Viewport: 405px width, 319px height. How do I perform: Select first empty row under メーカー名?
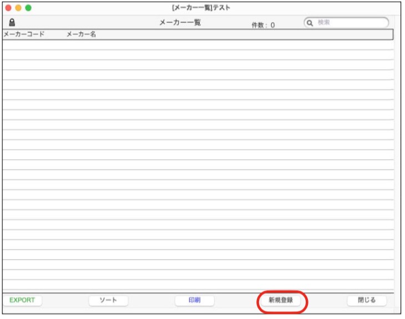[82, 45]
